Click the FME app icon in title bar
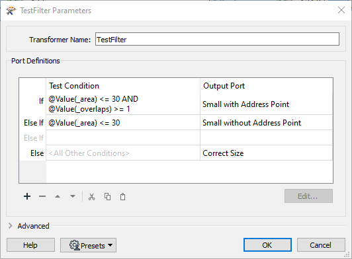Viewport: 352px width, 259px height. coord(11,11)
